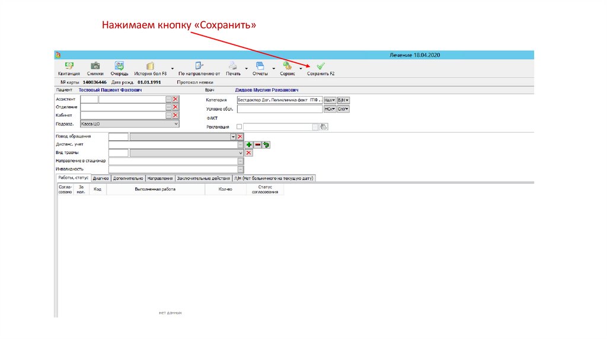Expand the Печать dropdown arrow
Image resolution: width=607 pixels, height=340 pixels.
[246, 69]
